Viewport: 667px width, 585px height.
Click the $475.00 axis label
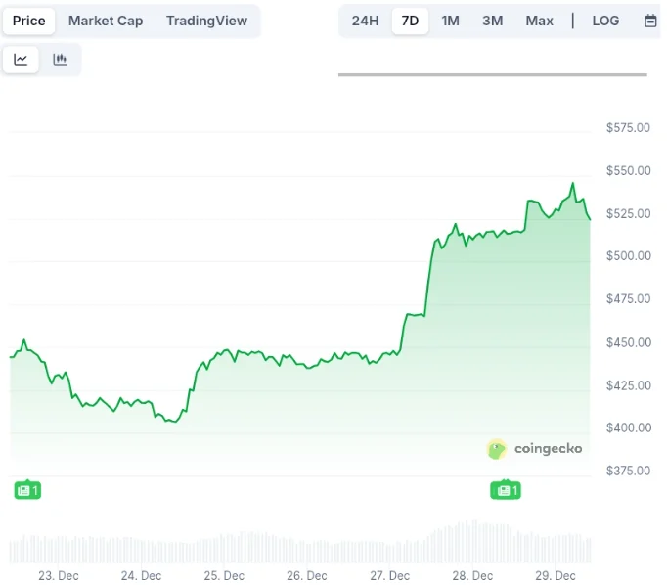[x=629, y=298]
